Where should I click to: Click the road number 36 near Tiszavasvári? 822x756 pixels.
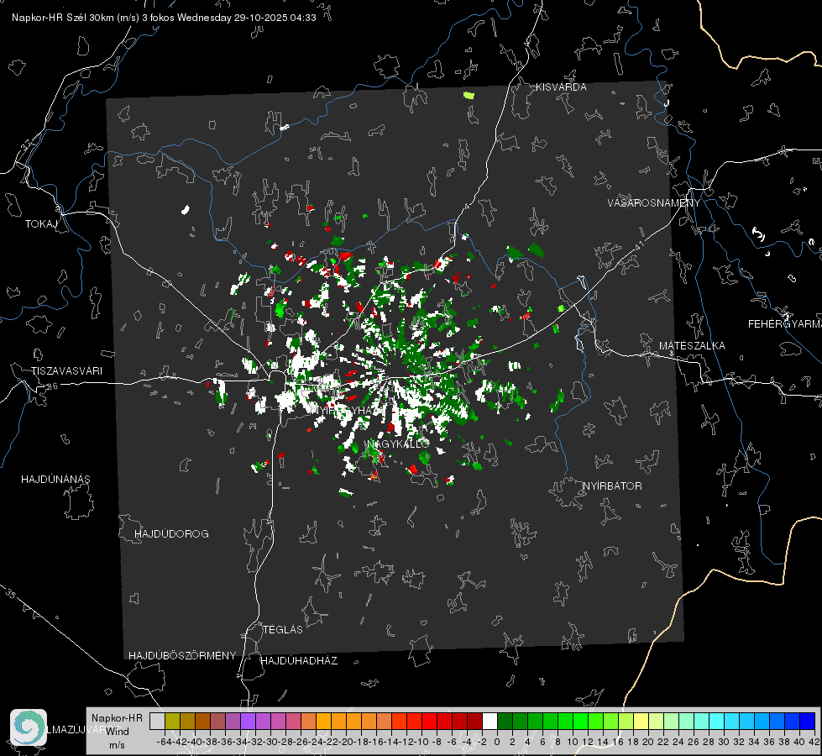(52, 386)
